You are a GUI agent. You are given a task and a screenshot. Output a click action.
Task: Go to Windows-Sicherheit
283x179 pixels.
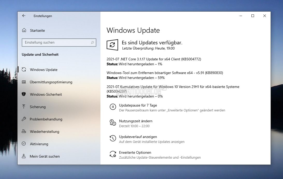[x=46, y=94]
